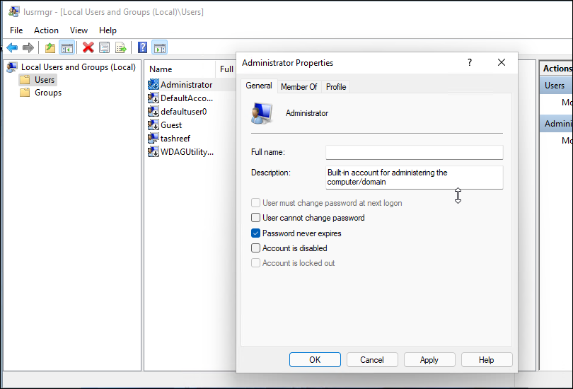The width and height of the screenshot is (573, 389).
Task: Click the defaultuser0 user icon
Action: pos(153,112)
